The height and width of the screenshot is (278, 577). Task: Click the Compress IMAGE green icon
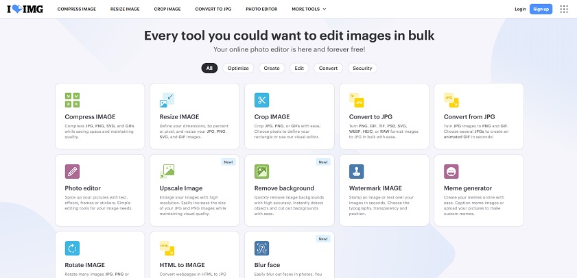pyautogui.click(x=72, y=100)
